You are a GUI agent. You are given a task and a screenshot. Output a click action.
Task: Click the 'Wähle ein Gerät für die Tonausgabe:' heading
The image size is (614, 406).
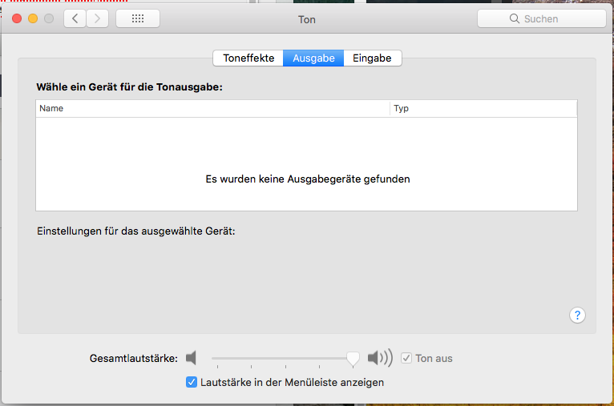coord(130,86)
